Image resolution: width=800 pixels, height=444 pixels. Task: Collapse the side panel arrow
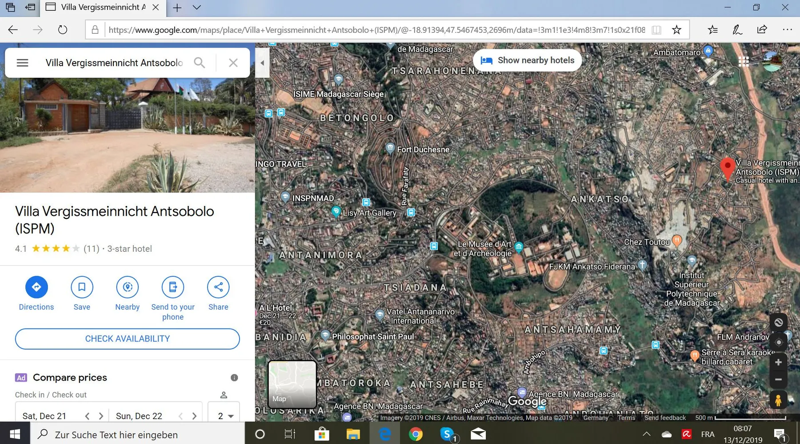click(262, 63)
